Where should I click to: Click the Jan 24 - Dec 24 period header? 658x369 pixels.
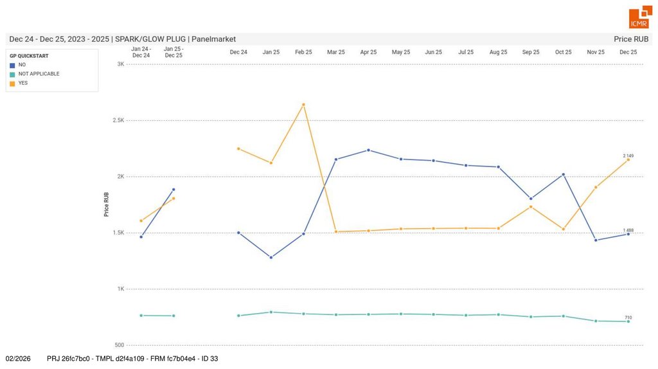click(141, 52)
